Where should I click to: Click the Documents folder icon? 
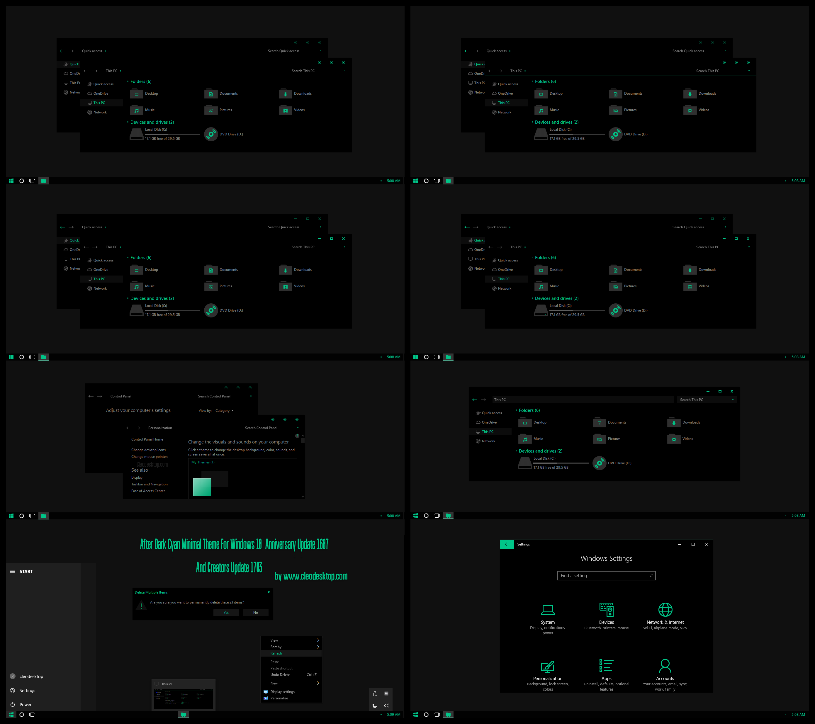pos(209,94)
